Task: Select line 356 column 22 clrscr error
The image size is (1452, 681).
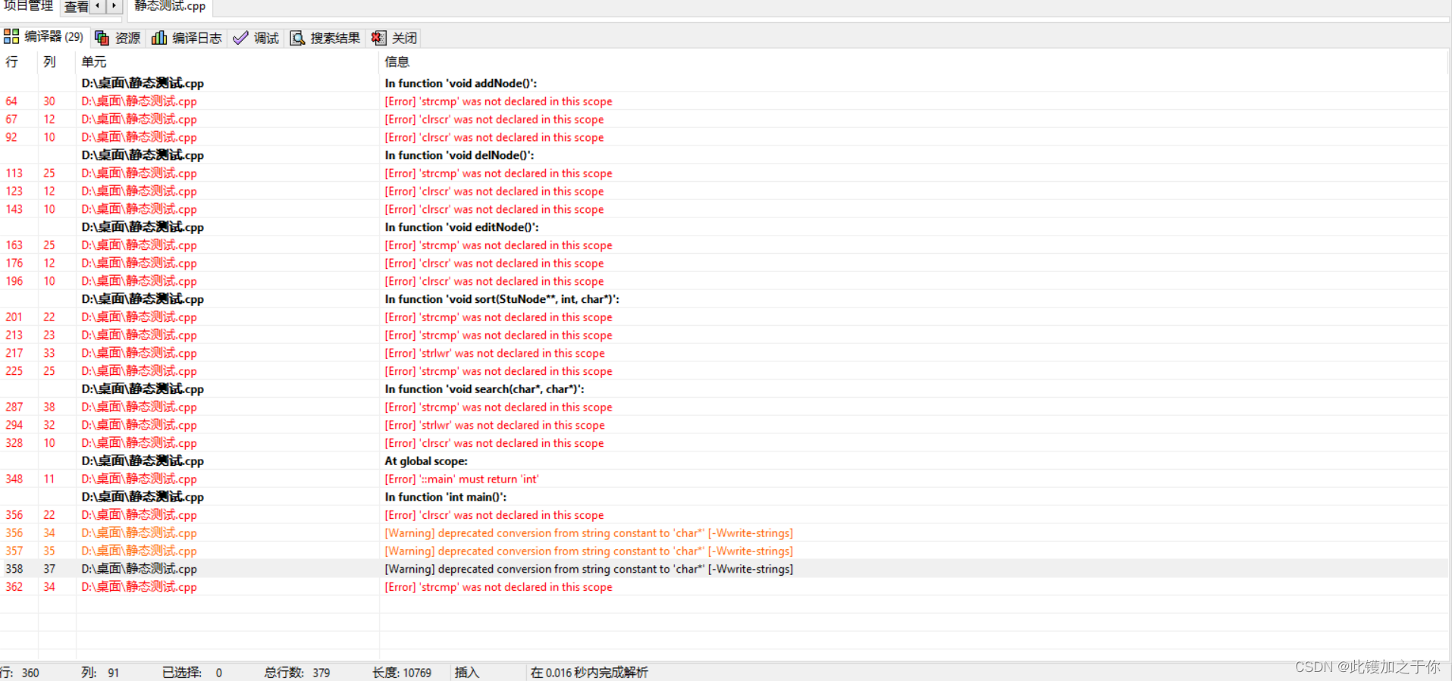Action: tap(724, 515)
